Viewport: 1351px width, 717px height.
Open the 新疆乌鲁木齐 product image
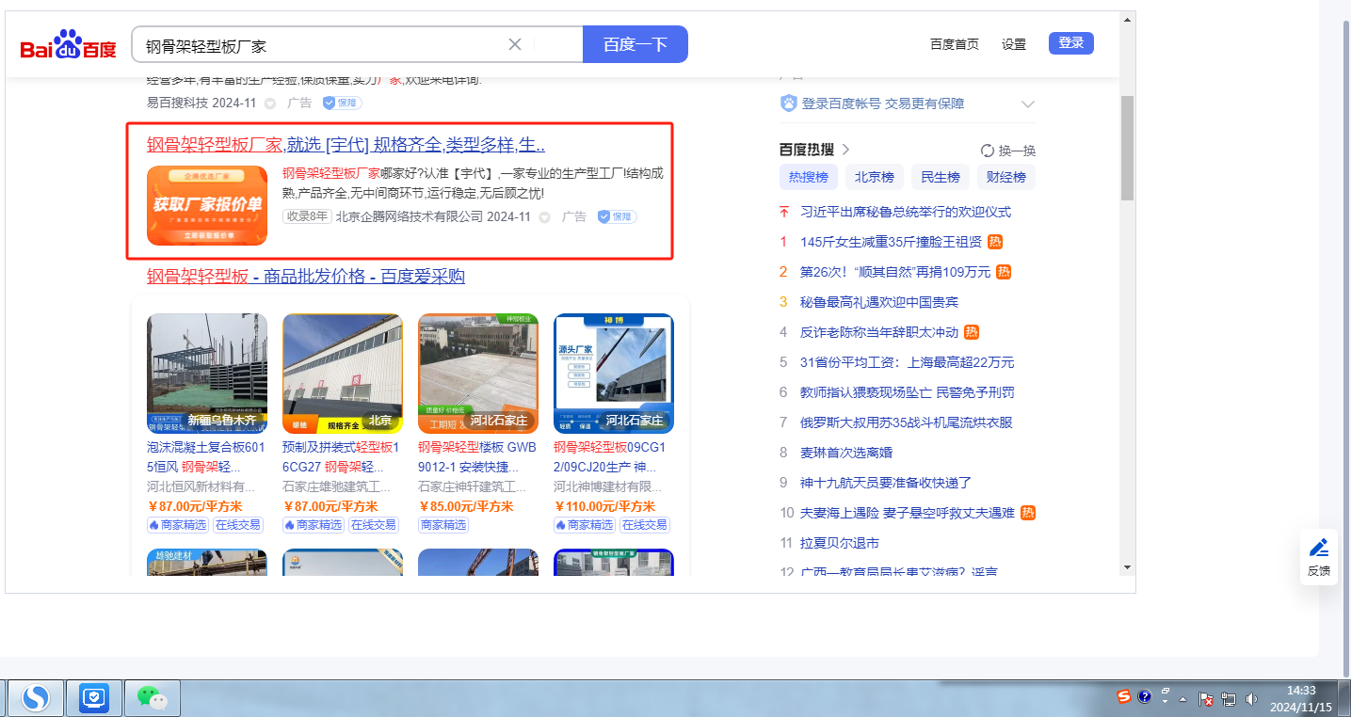[207, 373]
